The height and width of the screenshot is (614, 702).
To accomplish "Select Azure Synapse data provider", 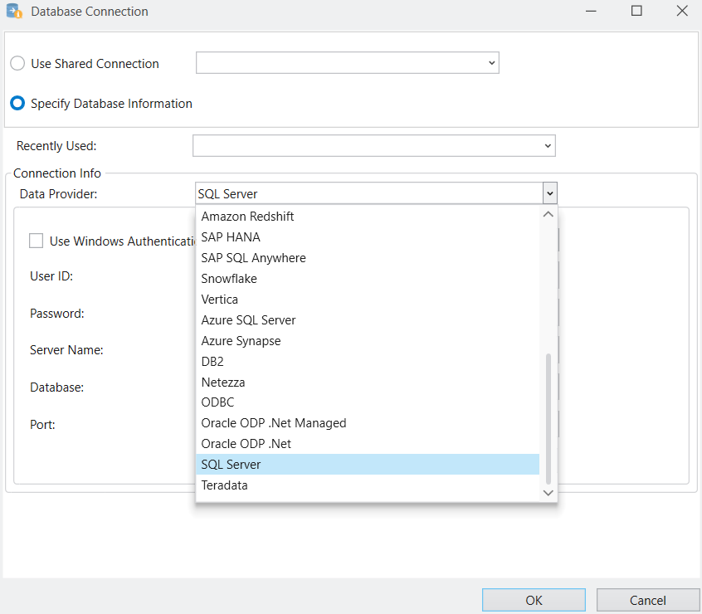I will tap(241, 341).
